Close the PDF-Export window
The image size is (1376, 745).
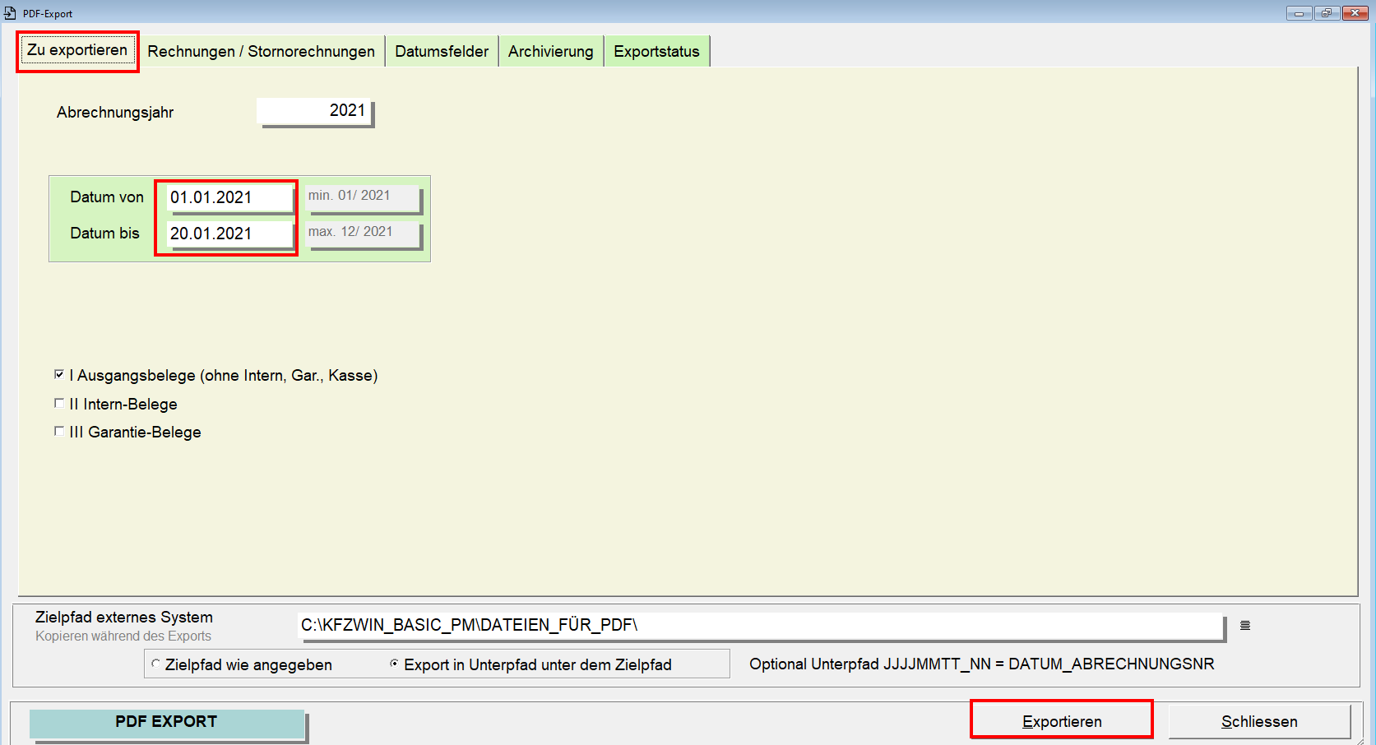tap(1355, 13)
